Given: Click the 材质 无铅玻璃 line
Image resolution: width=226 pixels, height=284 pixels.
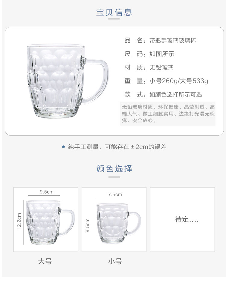Looking at the screenshot, I should 149,68.
